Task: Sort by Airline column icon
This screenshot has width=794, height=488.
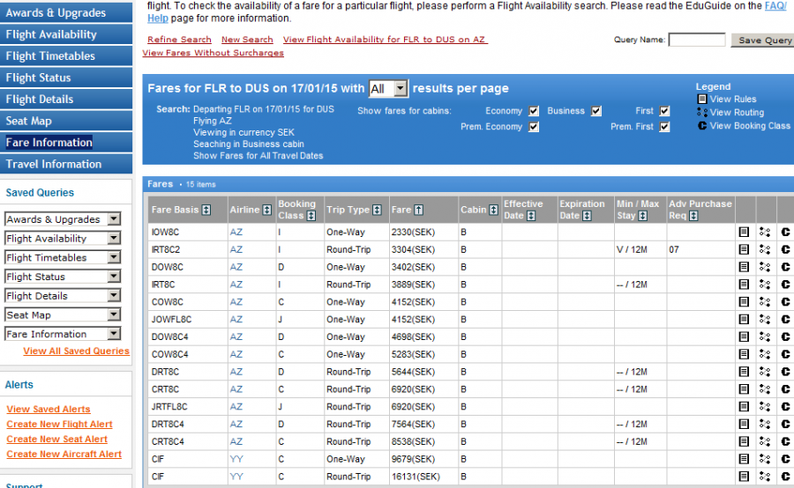Action: [x=266, y=211]
